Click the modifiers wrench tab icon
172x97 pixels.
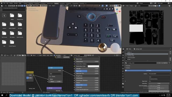click(123, 71)
